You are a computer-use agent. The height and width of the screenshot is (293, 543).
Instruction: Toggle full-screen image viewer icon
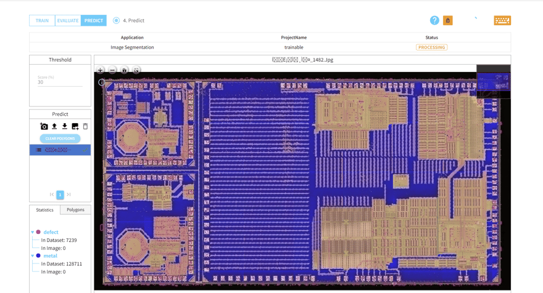pyautogui.click(x=136, y=70)
